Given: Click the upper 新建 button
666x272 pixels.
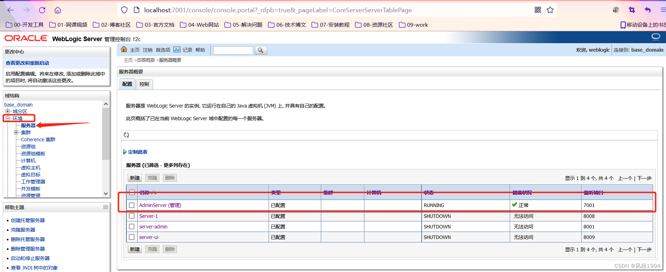Looking at the screenshot, I should [135, 178].
